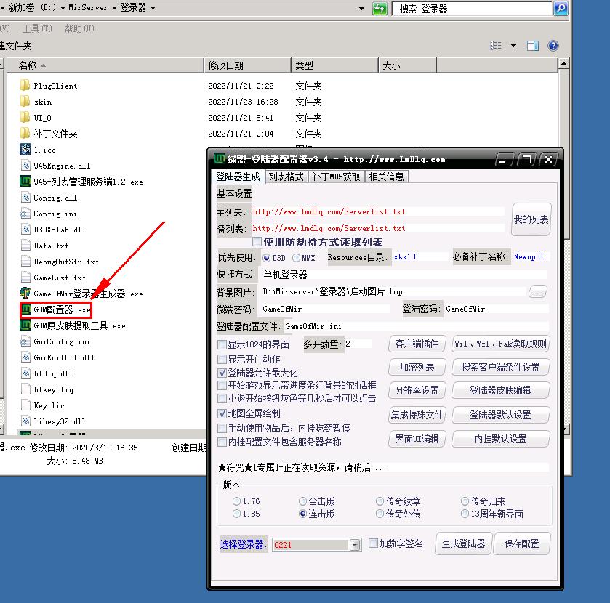Expand MirServer breadcrumb arrow
Image resolution: width=610 pixels, height=603 pixels.
coord(114,8)
